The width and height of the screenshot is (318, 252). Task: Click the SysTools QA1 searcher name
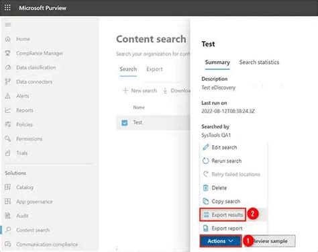(216, 135)
